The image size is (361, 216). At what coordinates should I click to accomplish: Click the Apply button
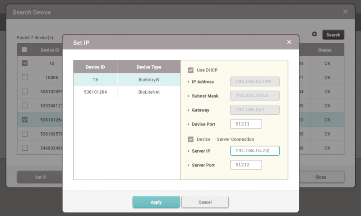(156, 202)
